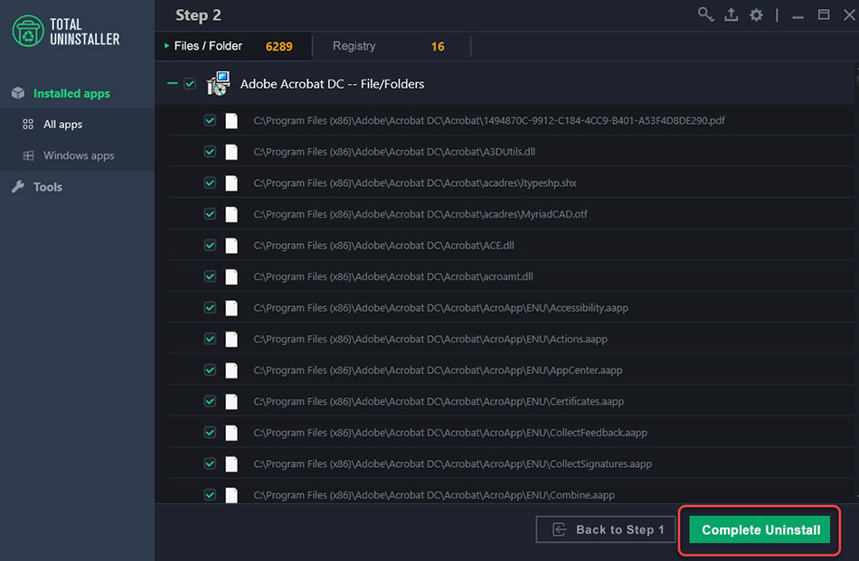Viewport: 859px width, 561px height.
Task: Toggle the CollectSignatures.aapp checkbox
Action: pos(210,463)
